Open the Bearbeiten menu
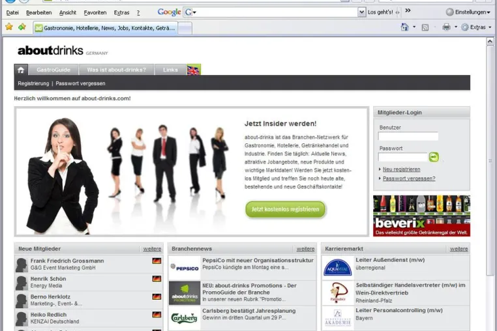 click(38, 12)
